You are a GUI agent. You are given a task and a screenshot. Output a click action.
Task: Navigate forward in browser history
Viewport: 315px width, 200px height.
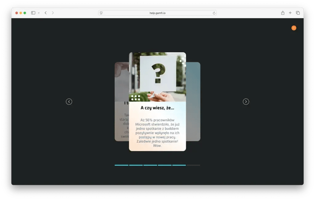(x=53, y=13)
